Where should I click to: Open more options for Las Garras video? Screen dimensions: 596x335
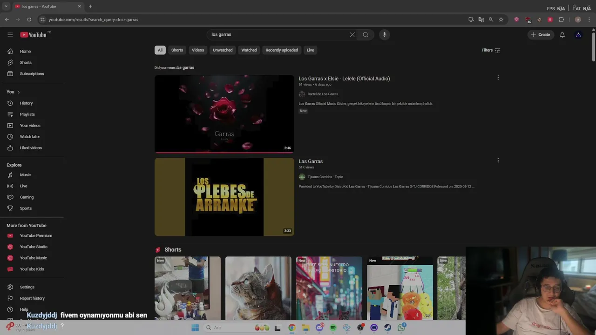(x=498, y=161)
